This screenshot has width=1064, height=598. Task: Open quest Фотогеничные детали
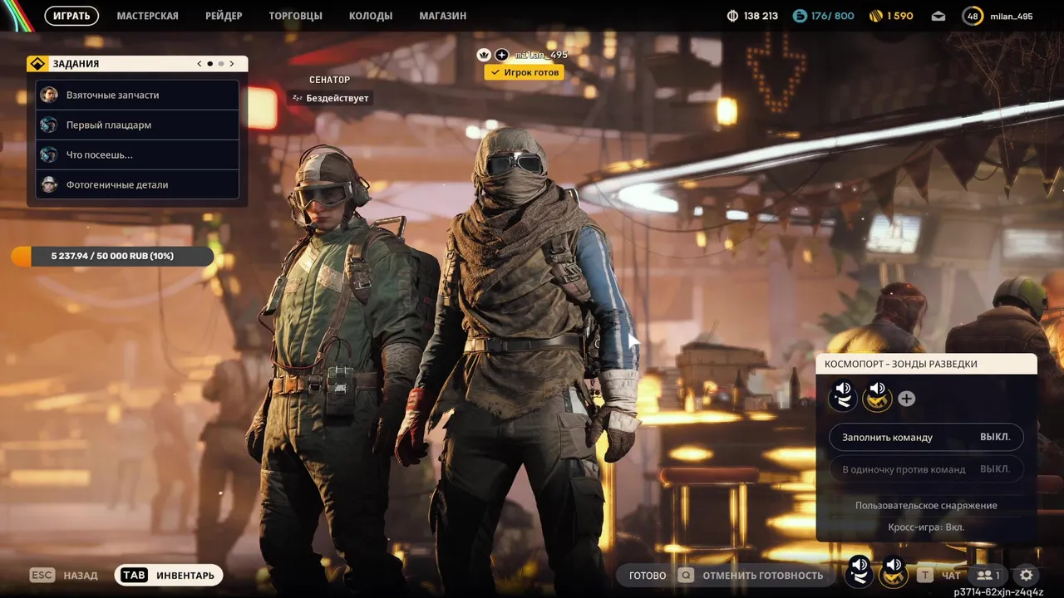(x=137, y=184)
